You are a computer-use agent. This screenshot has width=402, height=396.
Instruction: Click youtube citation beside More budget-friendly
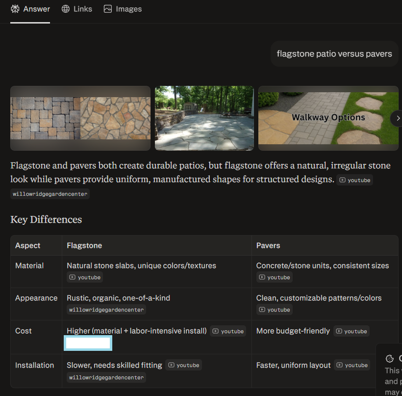pos(352,331)
